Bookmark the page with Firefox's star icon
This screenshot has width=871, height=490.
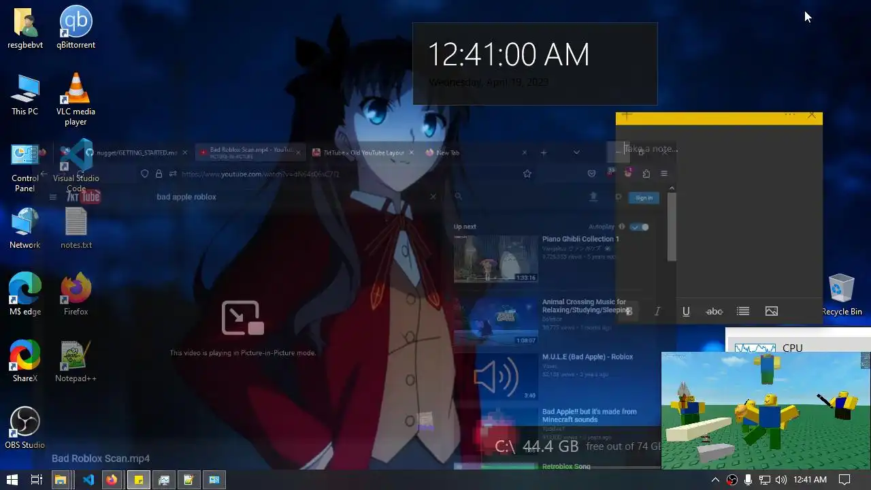point(527,174)
